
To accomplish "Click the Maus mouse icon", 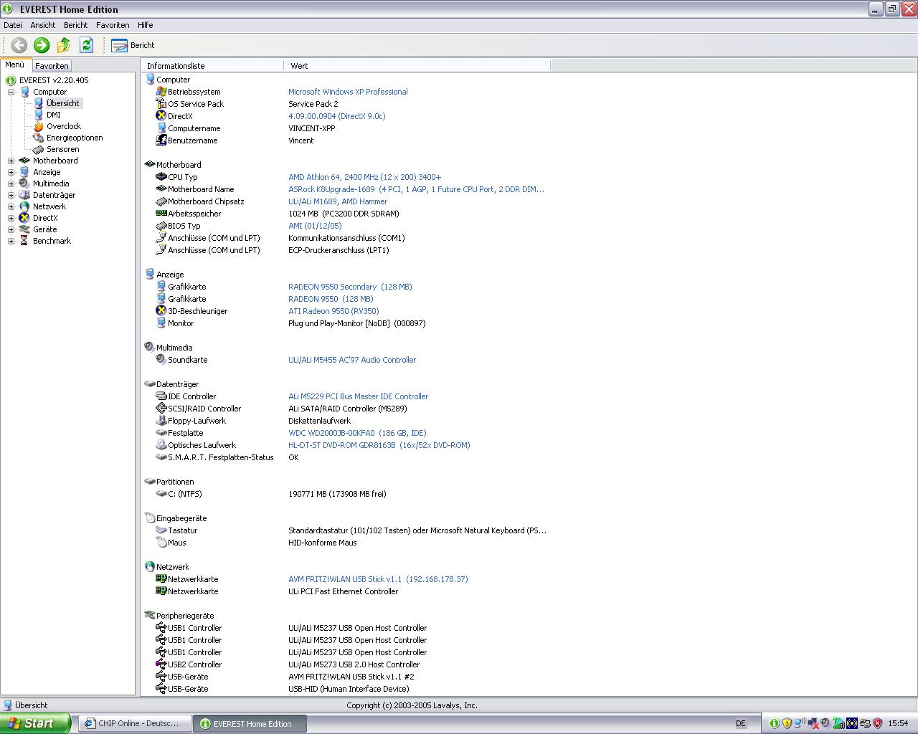I will (161, 543).
